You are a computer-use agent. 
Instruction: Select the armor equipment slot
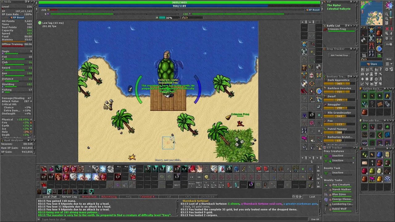[372, 38]
